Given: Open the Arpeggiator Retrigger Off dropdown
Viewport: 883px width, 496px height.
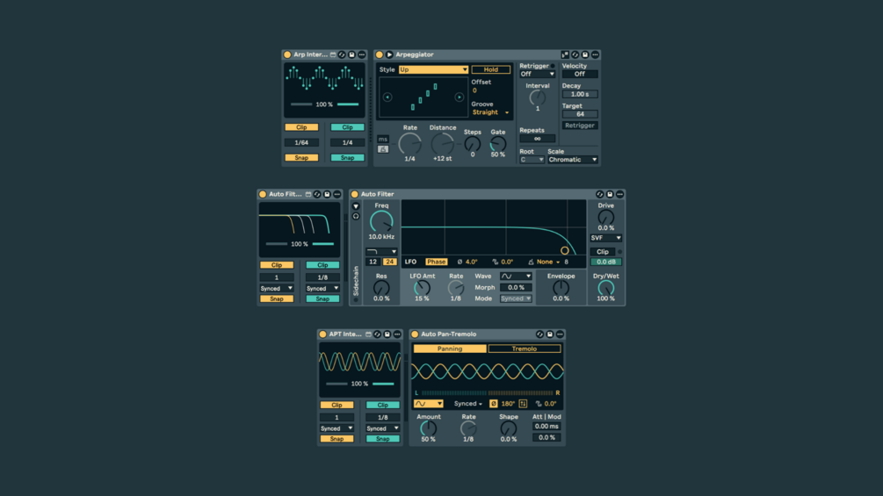Looking at the screenshot, I should [537, 75].
